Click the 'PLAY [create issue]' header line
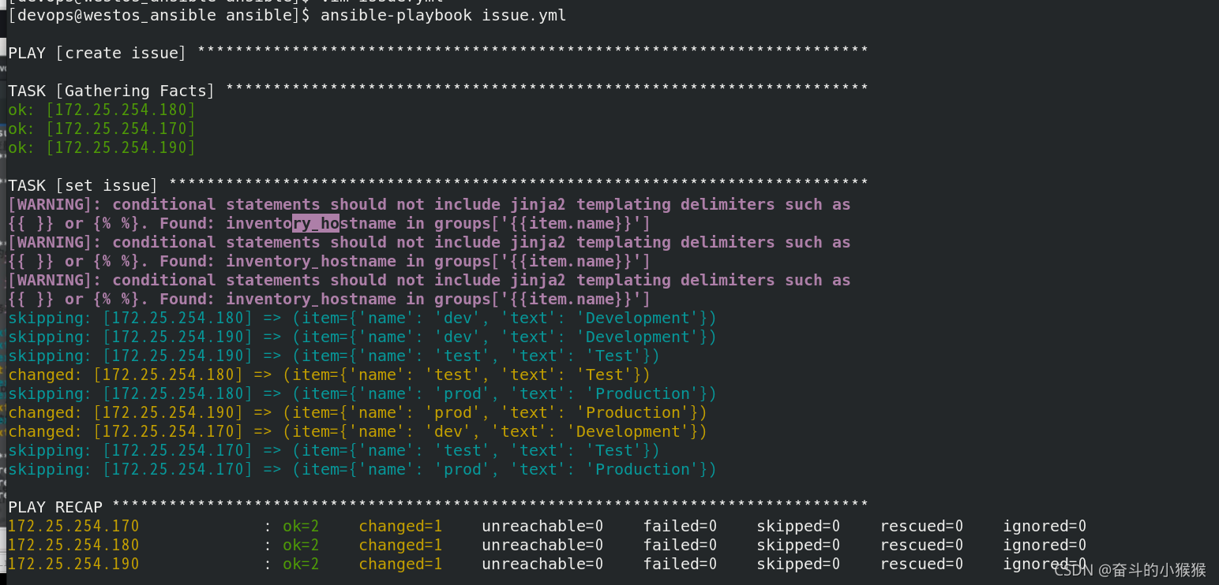The image size is (1219, 585). click(438, 54)
